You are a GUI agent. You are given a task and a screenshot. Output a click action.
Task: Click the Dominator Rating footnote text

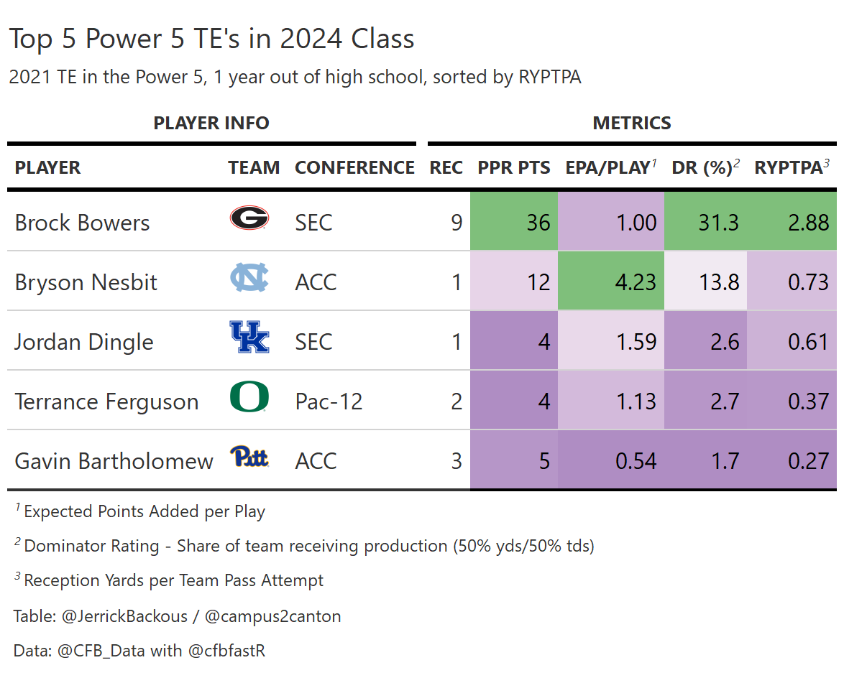(309, 546)
